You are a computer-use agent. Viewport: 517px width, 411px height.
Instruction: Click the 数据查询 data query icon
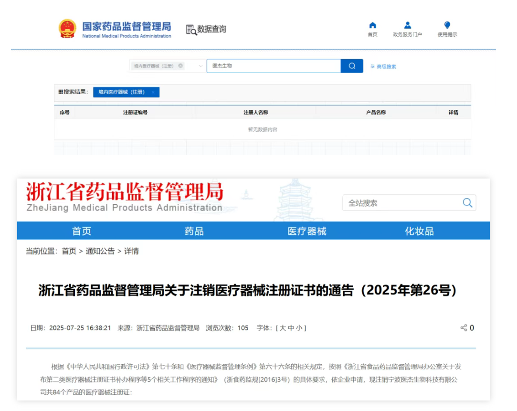(x=191, y=30)
